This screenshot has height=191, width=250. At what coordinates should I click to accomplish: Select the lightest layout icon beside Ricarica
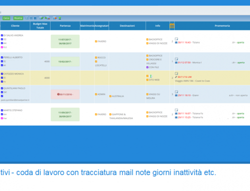point(26,18)
